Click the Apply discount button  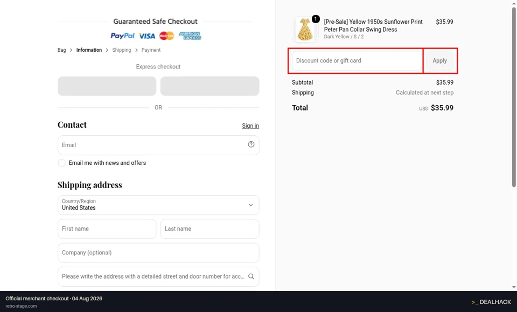click(x=439, y=61)
